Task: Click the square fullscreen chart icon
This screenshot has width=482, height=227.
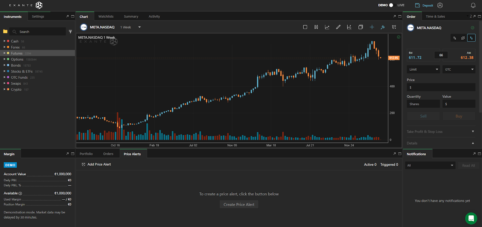Action: (x=305, y=27)
